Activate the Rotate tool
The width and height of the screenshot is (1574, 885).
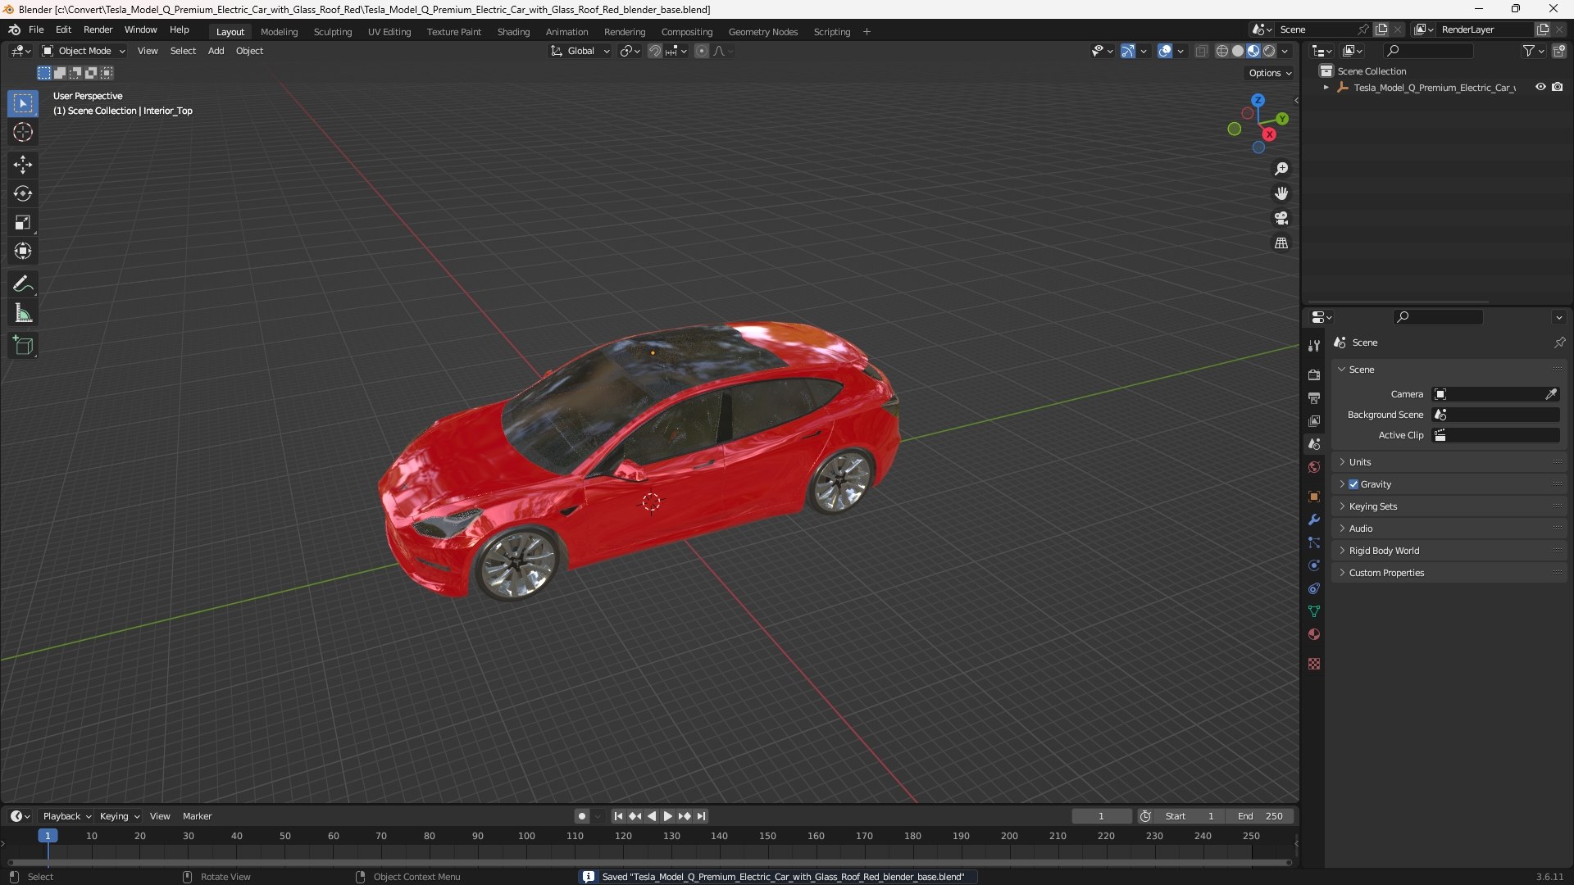[23, 193]
